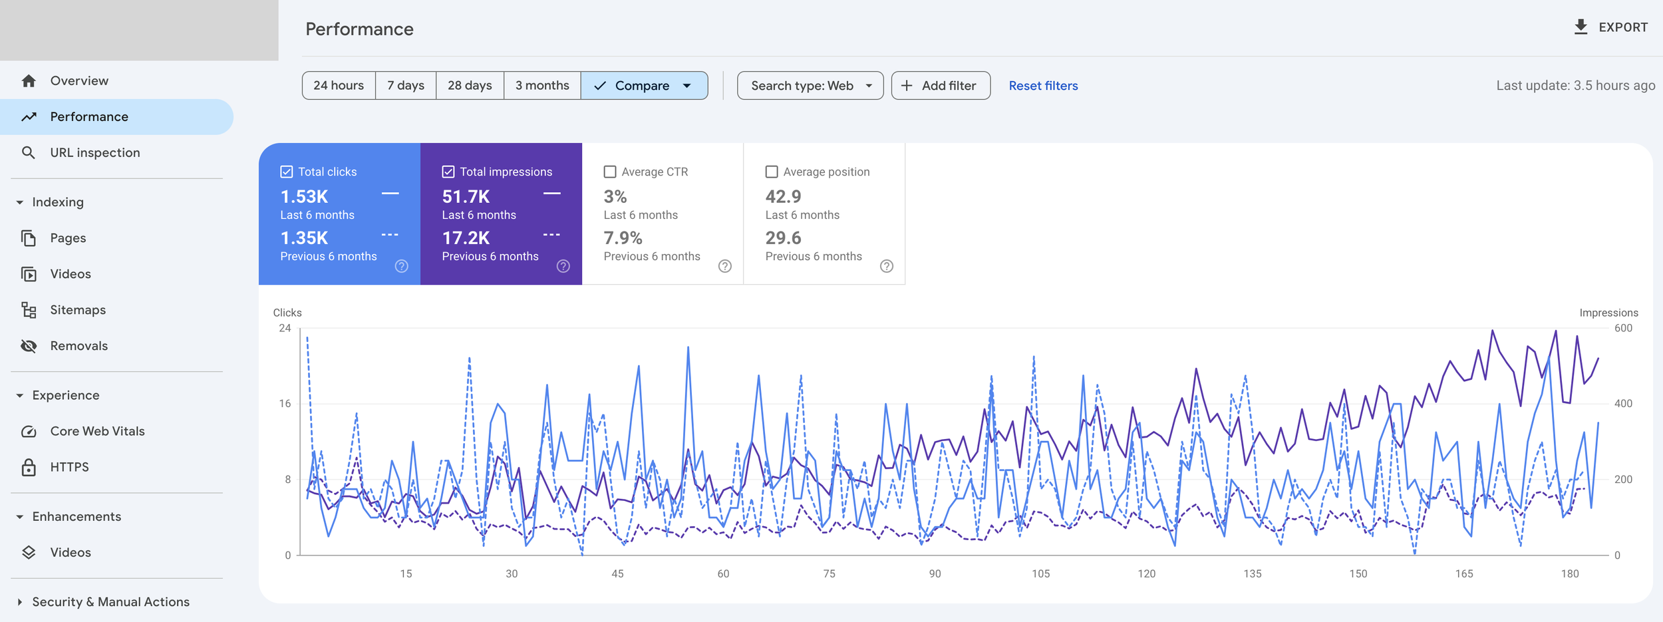Uncheck the Total clicks checkbox
The image size is (1663, 622).
(x=287, y=172)
